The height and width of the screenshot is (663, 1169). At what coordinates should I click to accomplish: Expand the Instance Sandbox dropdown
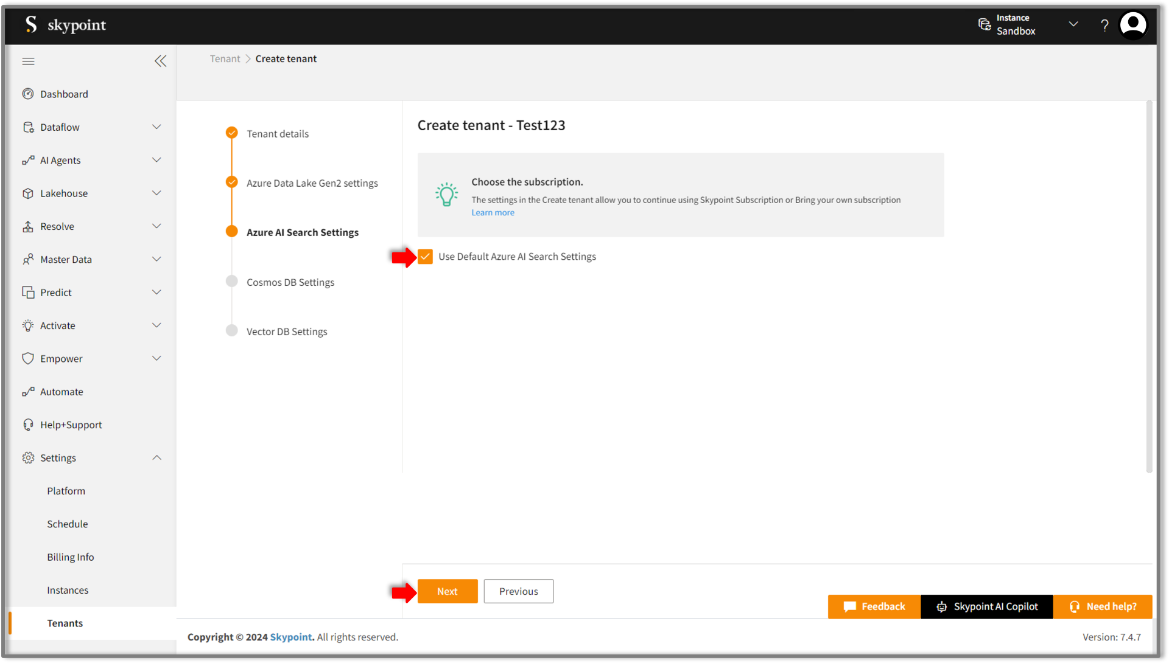(1074, 24)
